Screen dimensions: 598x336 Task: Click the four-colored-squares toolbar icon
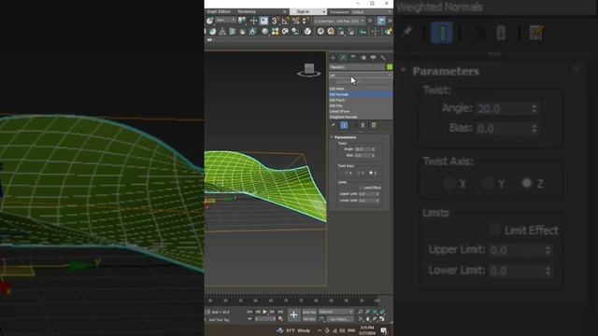click(x=275, y=31)
